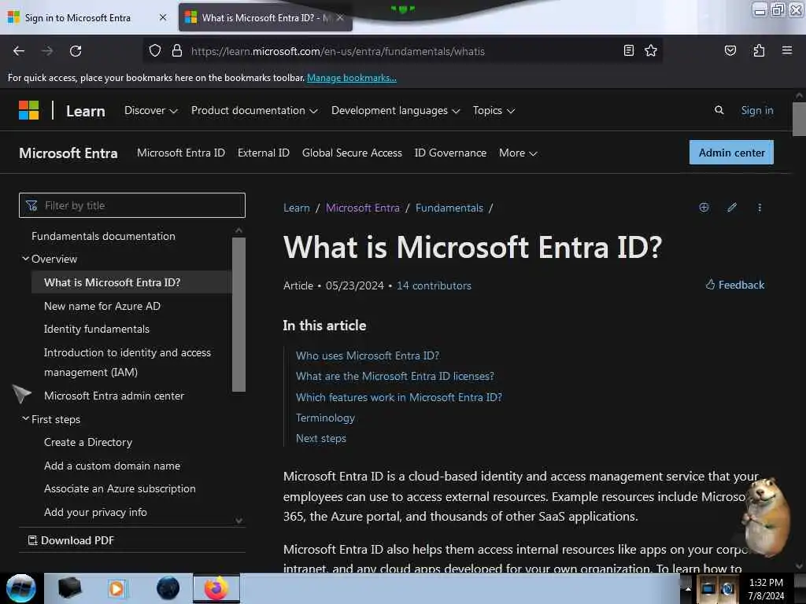Collapse the First steps tree section
Image resolution: width=806 pixels, height=604 pixels.
click(25, 418)
